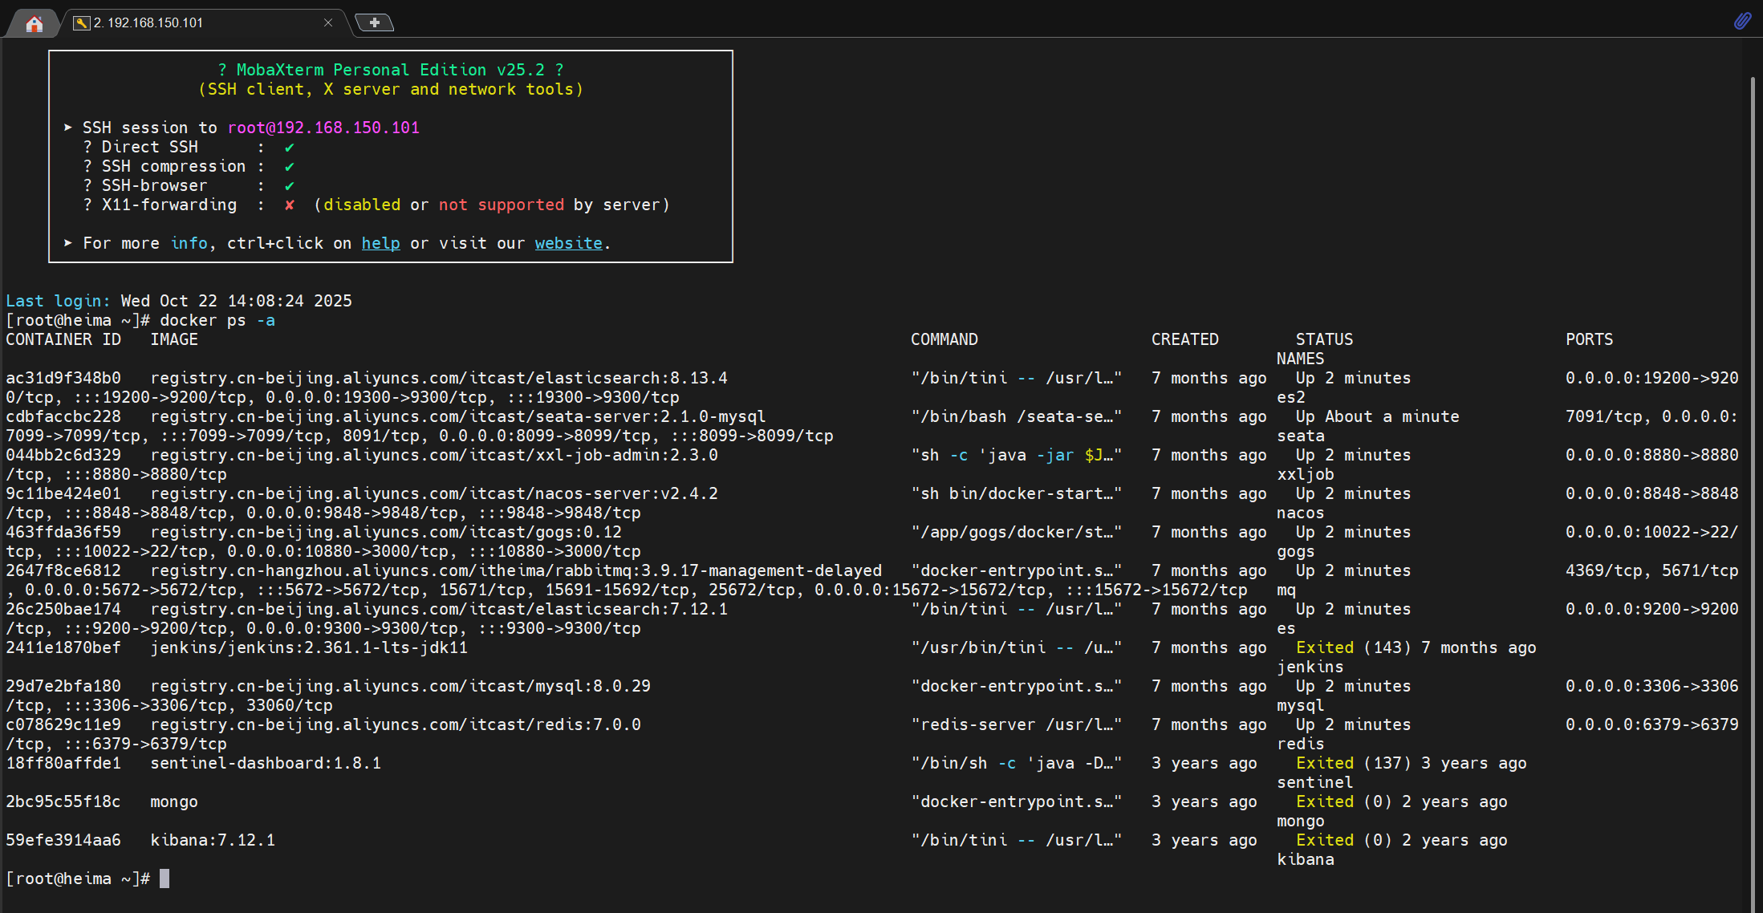The width and height of the screenshot is (1763, 913).
Task: Click the terminal cursor at last prompt
Action: tap(165, 879)
